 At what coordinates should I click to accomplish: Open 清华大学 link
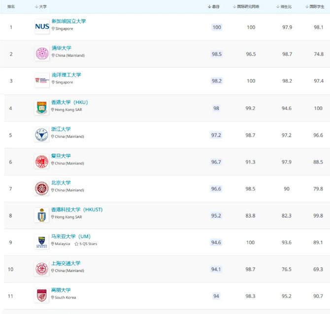(62, 48)
